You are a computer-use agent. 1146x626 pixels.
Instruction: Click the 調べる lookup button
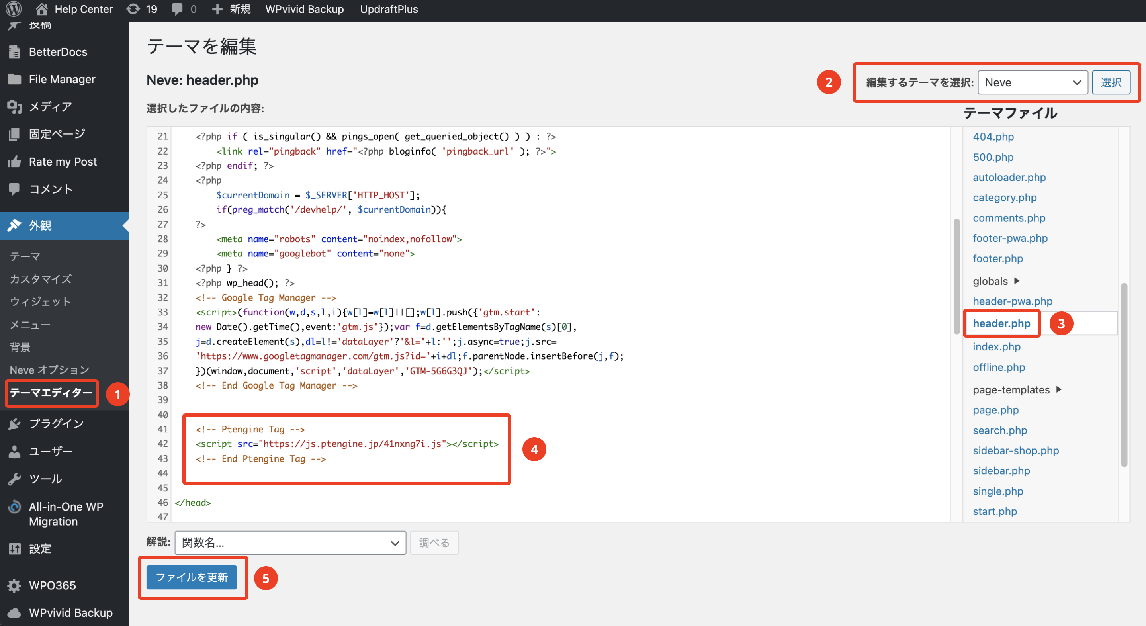tap(434, 542)
